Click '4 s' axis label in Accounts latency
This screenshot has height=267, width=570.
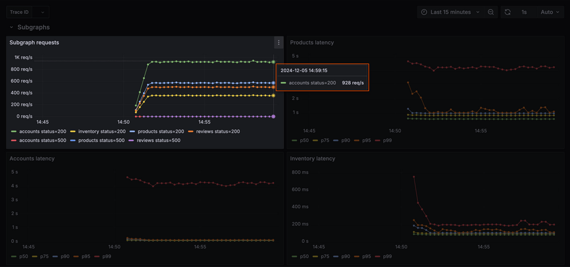(14, 186)
